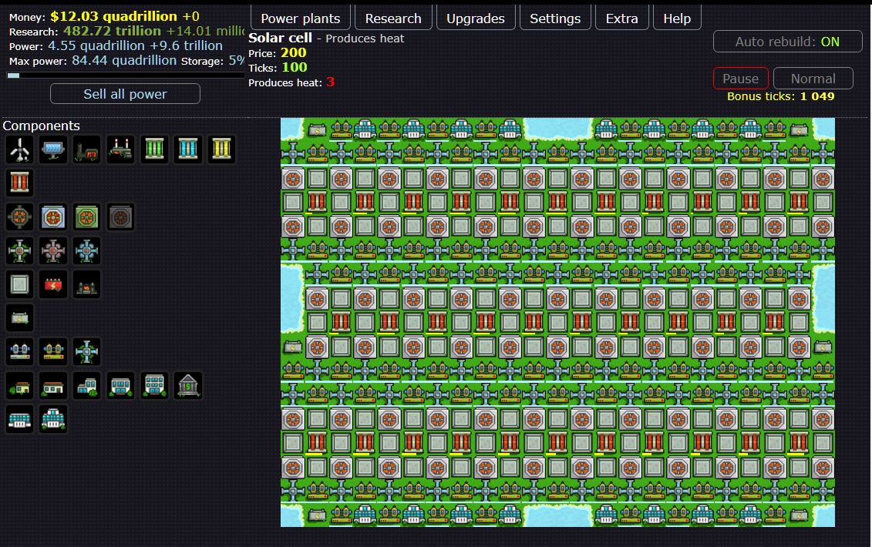Screen dimensions: 872x547
Task: Select the green-framed generator component
Action: pyautogui.click(x=87, y=216)
